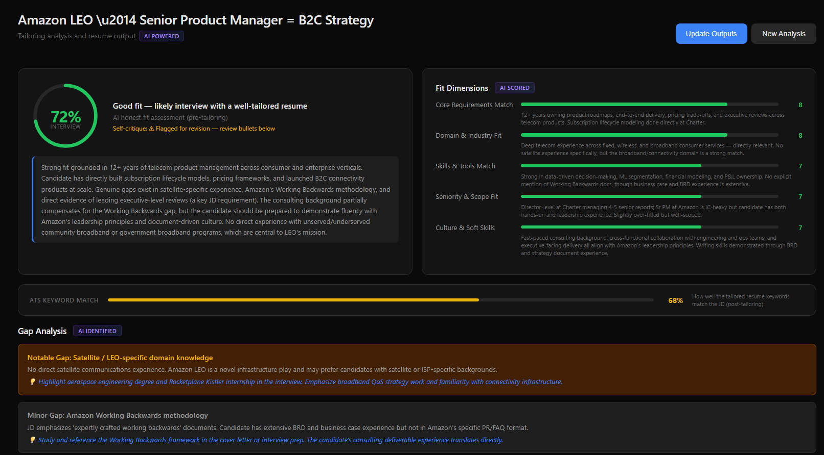
Task: Click the 'Domain & Industry Fit' label
Action: (468, 136)
